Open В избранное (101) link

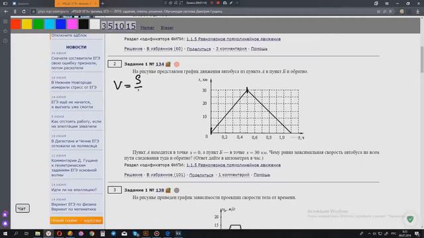point(166,175)
